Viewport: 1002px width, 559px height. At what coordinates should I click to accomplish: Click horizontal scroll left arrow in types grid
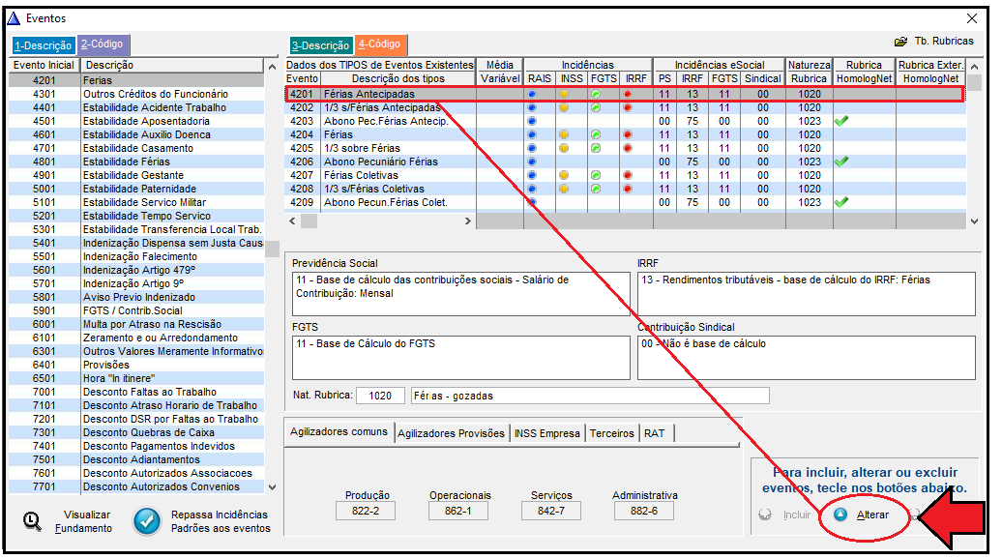coord(293,221)
